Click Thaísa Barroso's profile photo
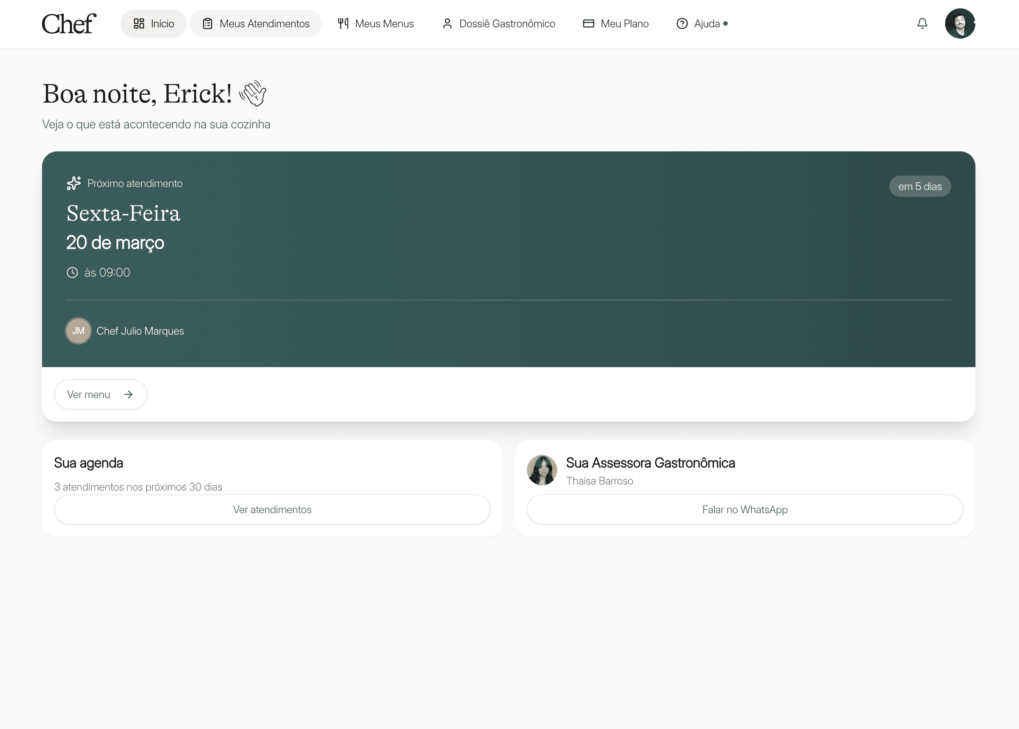This screenshot has width=1019, height=729. click(x=542, y=470)
